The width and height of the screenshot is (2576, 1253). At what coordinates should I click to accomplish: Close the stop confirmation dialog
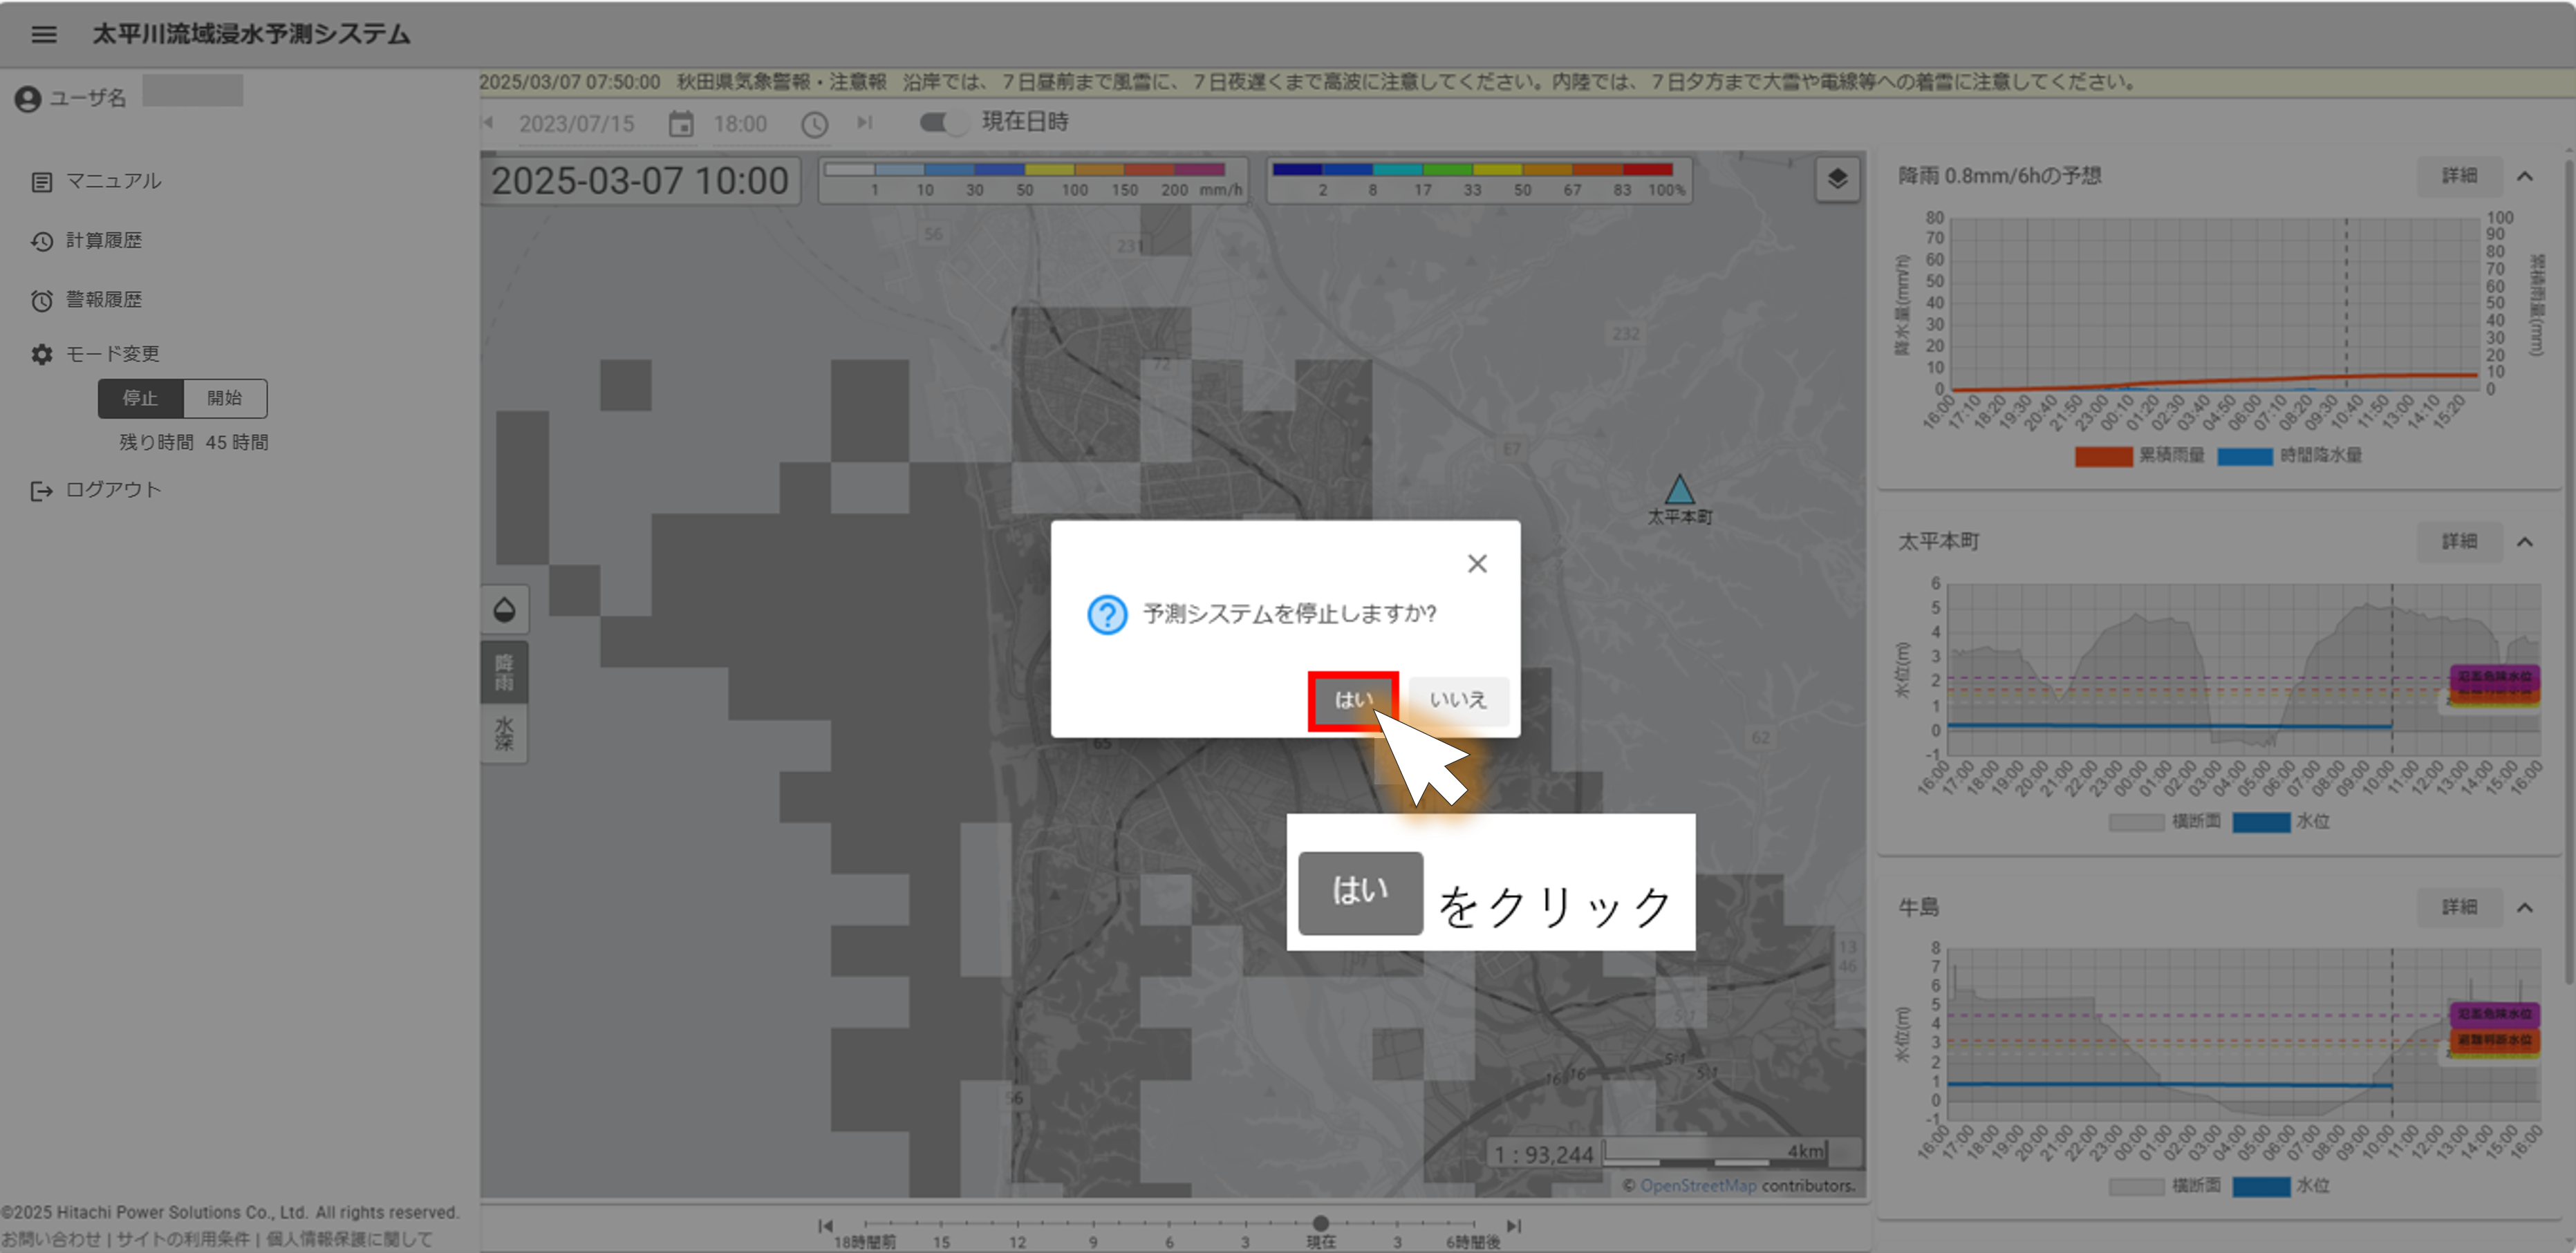pyautogui.click(x=1477, y=564)
